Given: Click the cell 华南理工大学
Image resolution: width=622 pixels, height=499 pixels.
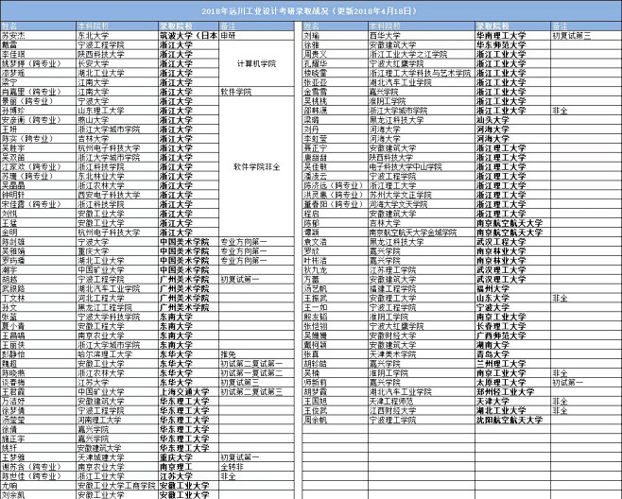Looking at the screenshot, I should pos(512,35).
